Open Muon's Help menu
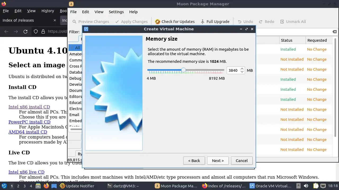339x190 pixels. 133,12
